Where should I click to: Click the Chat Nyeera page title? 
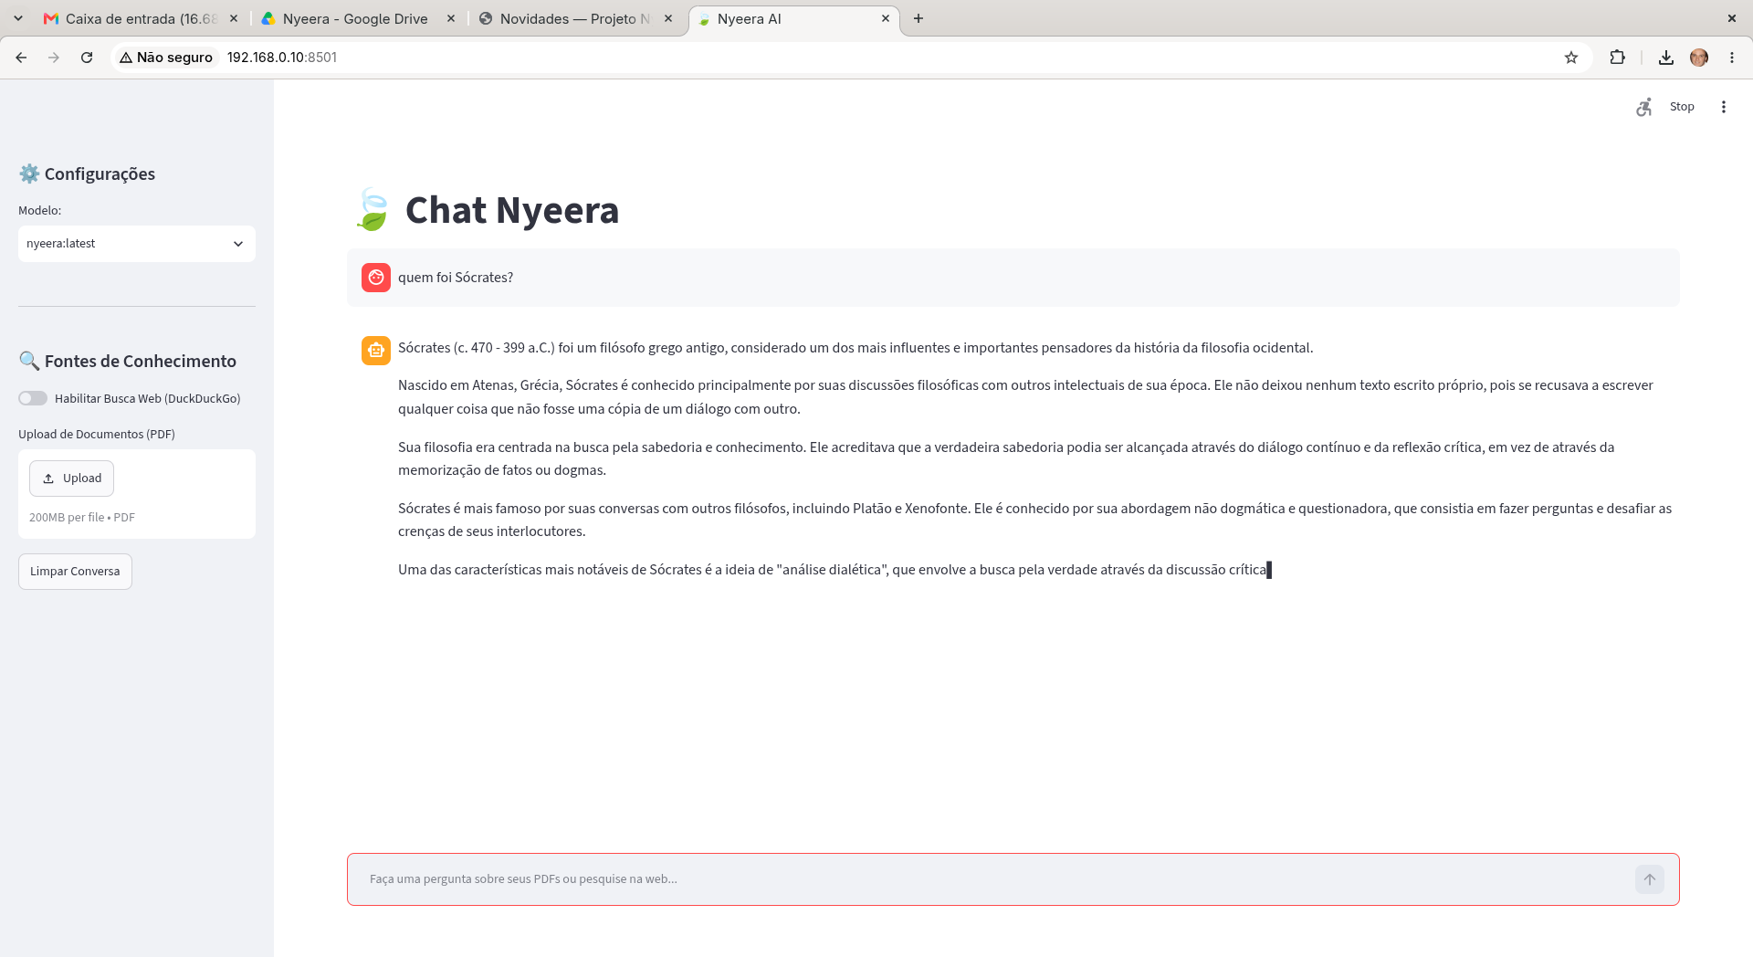coord(512,210)
